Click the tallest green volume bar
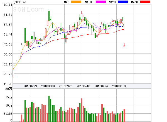The image size is (167, 122). [x=49, y=109]
